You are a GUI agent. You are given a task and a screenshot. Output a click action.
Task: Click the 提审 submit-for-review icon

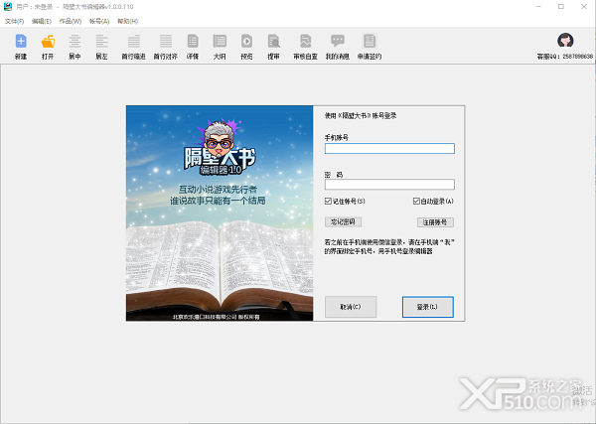[274, 41]
